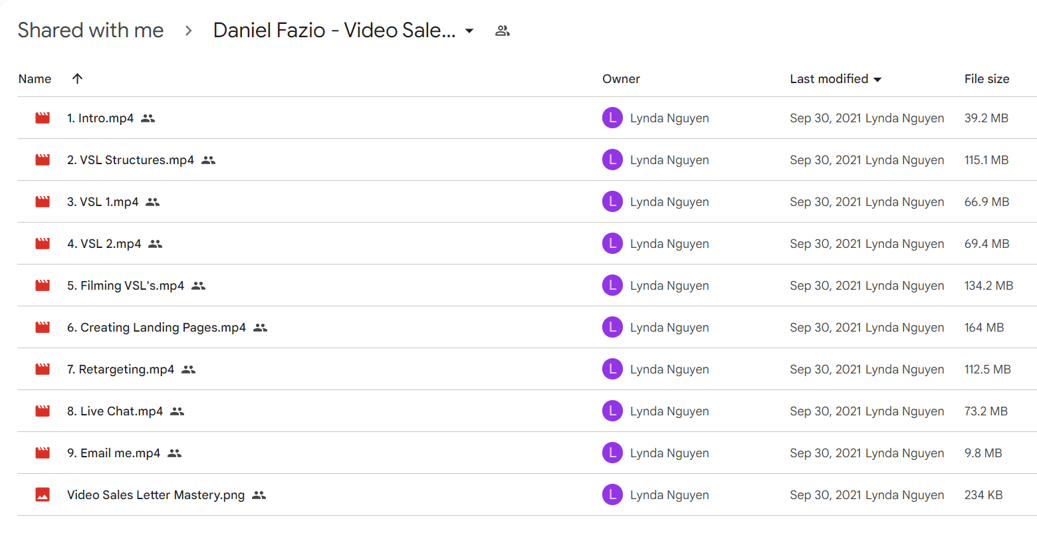1037x539 pixels.
Task: Click the video icon of 7. Retargeting.mp4
Action: pos(43,369)
